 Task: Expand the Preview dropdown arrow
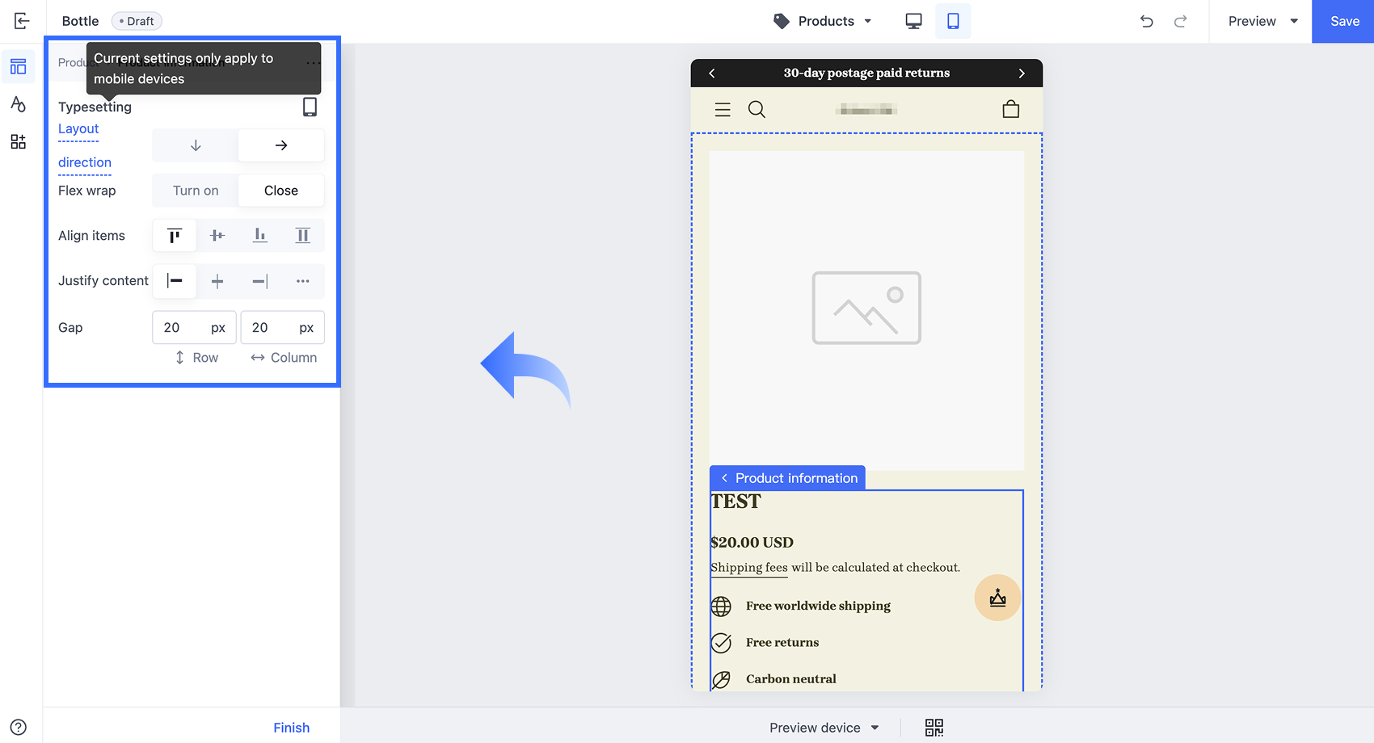[x=1294, y=21]
